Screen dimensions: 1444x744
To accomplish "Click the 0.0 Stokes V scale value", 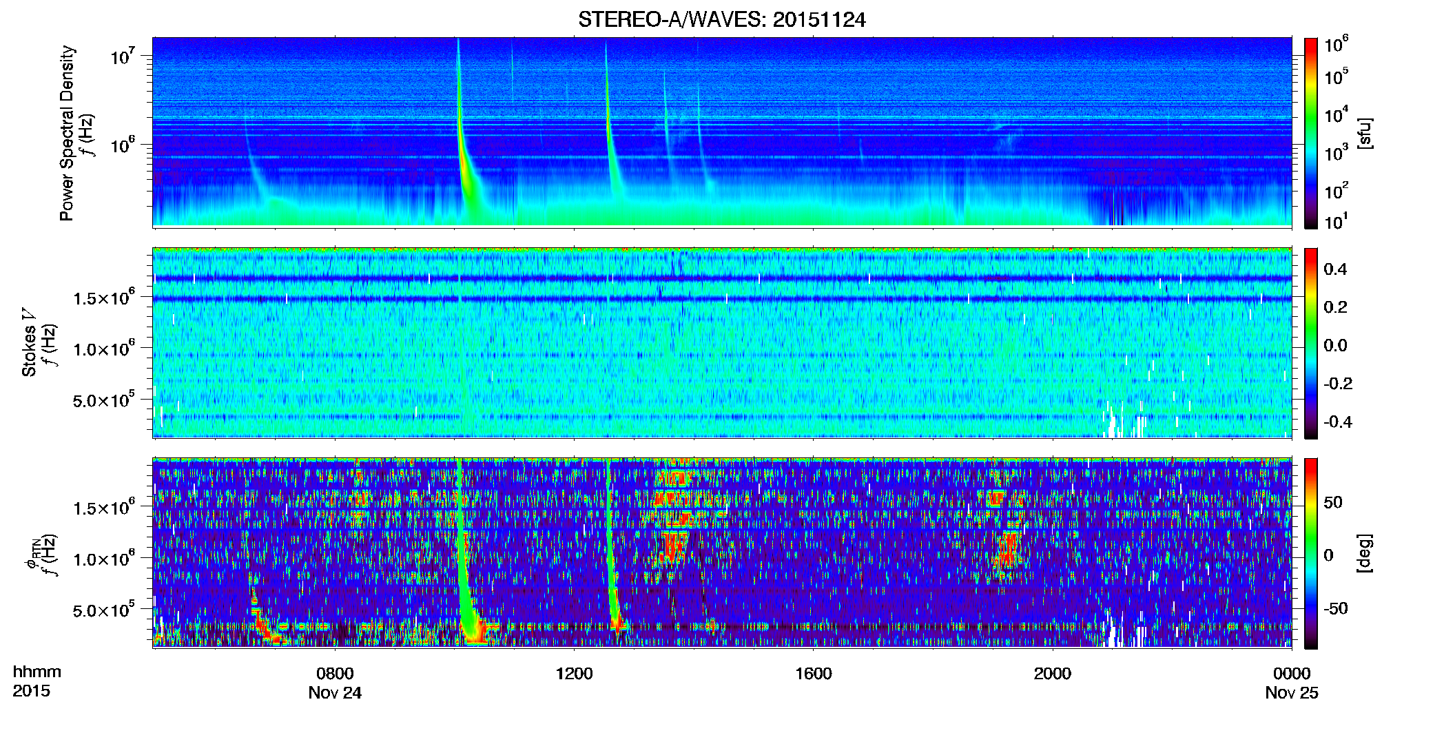I will point(1335,345).
